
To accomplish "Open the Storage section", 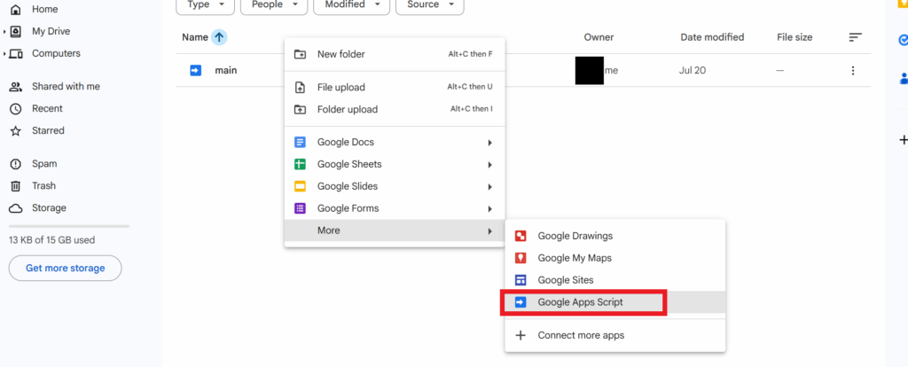I will (49, 207).
